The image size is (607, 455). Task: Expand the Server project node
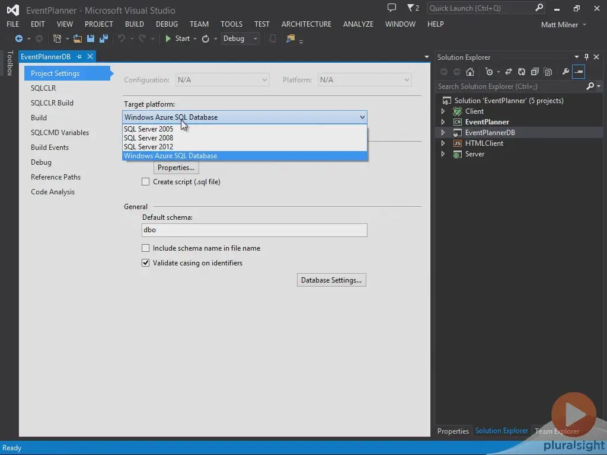pyautogui.click(x=443, y=154)
